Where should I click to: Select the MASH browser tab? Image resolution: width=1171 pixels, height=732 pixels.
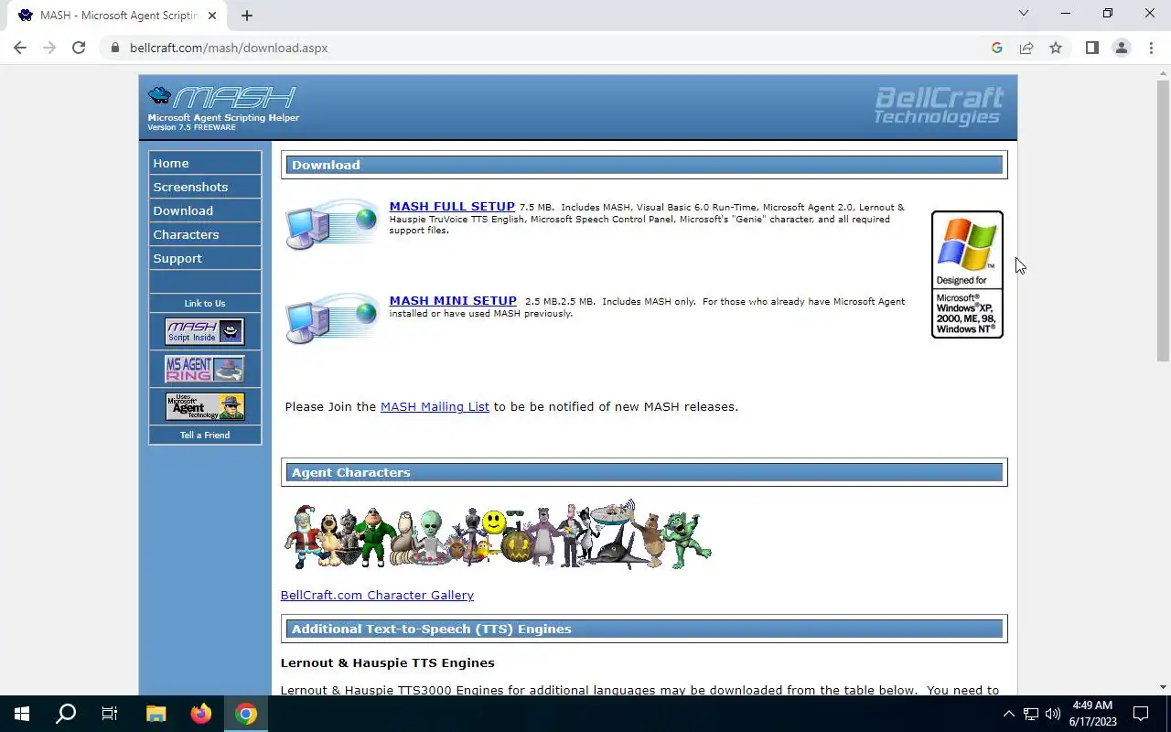[x=117, y=16]
